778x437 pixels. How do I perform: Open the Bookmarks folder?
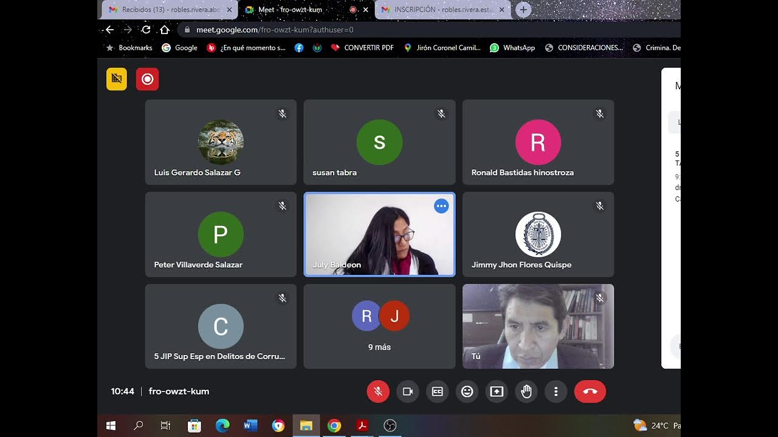tap(129, 47)
